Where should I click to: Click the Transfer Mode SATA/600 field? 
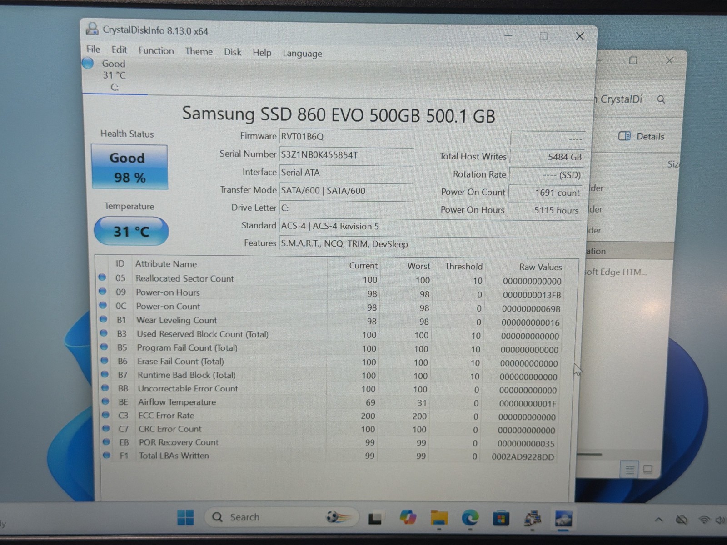click(346, 191)
